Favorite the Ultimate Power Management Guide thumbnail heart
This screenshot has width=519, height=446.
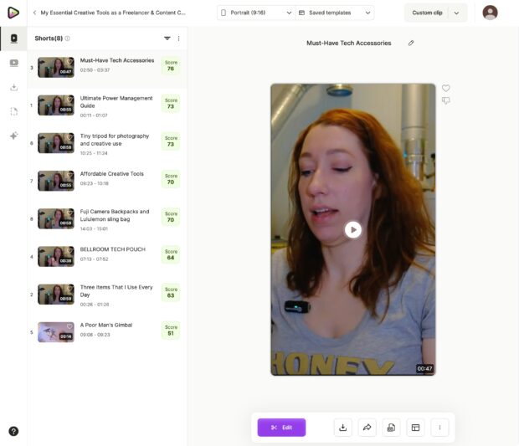[69, 100]
